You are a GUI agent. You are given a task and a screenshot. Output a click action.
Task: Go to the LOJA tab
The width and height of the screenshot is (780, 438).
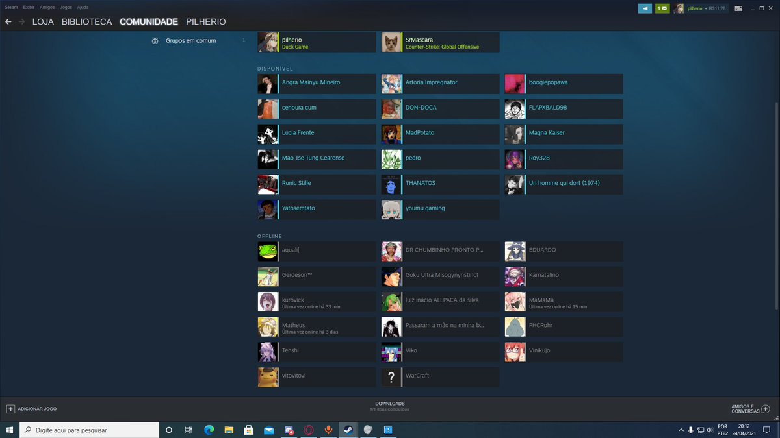[43, 22]
